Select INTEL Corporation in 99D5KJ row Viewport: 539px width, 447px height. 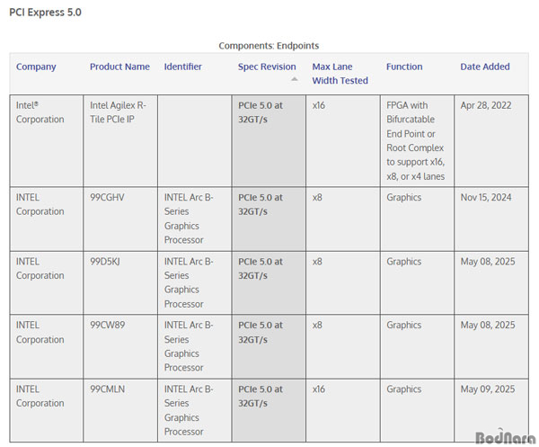(x=40, y=268)
